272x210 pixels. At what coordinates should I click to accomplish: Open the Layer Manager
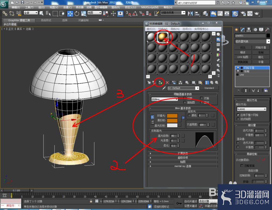tap(205, 14)
